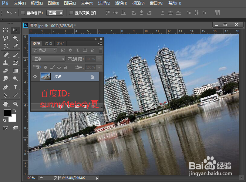Viewport: 246px width, 182px height.
Task: Toggle shape layer filter icon
Action: tap(85, 50)
